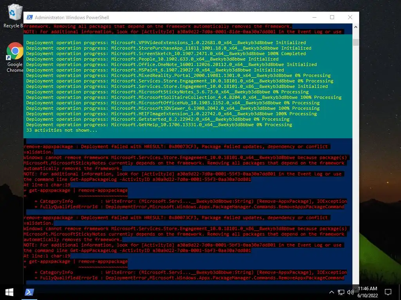Image resolution: width=401 pixels, height=300 pixels.
Task: Select the PowerShell taskbar icon
Action: coord(29,292)
